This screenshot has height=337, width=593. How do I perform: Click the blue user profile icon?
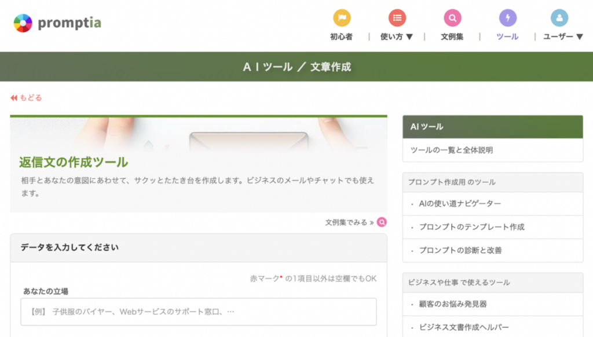click(559, 18)
